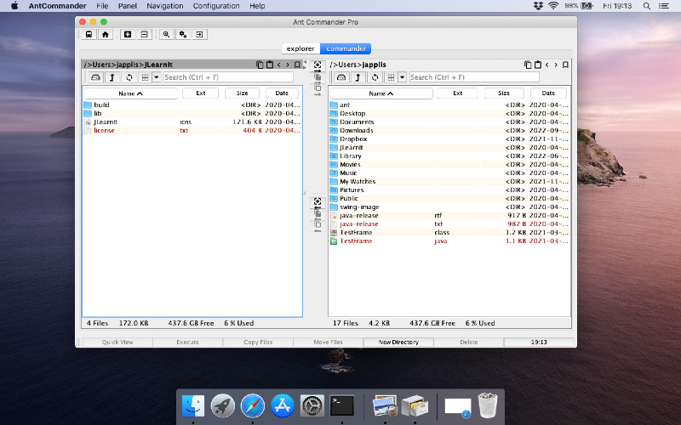Go to parent directory in right panel
Image resolution: width=681 pixels, height=425 pixels.
click(358, 77)
